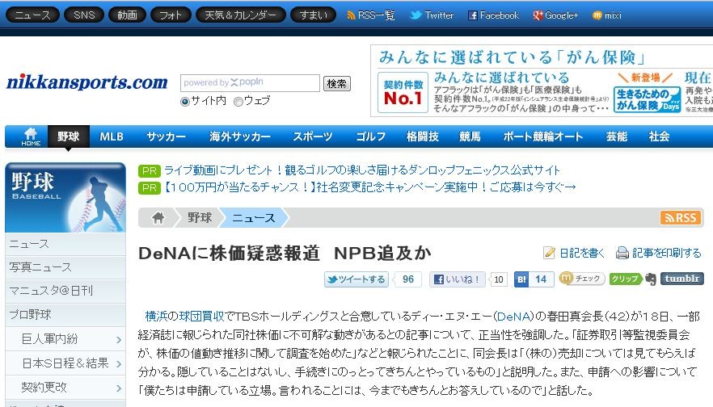Image resolution: width=713 pixels, height=407 pixels.
Task: Open the すまい pill in top bar
Action: [314, 15]
